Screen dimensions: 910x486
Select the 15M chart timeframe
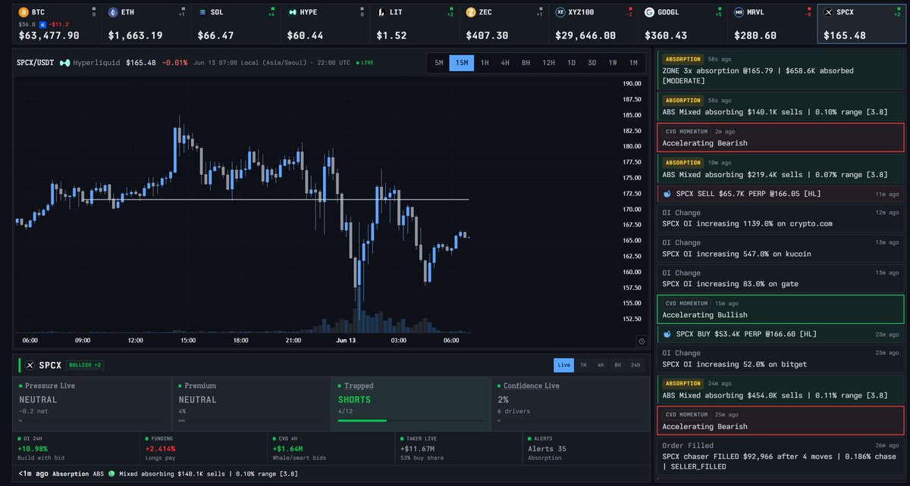460,63
